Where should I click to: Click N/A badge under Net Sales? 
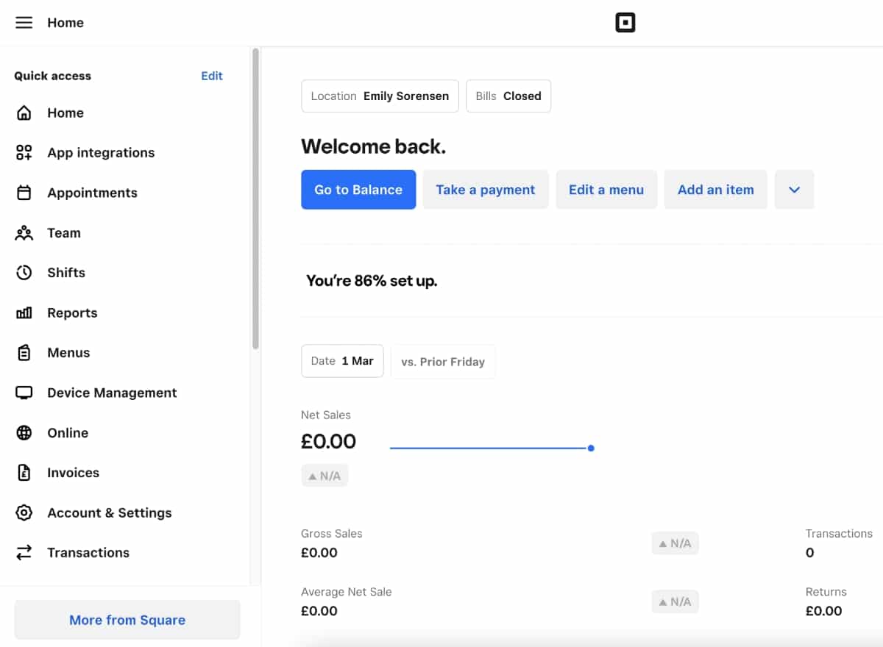325,476
